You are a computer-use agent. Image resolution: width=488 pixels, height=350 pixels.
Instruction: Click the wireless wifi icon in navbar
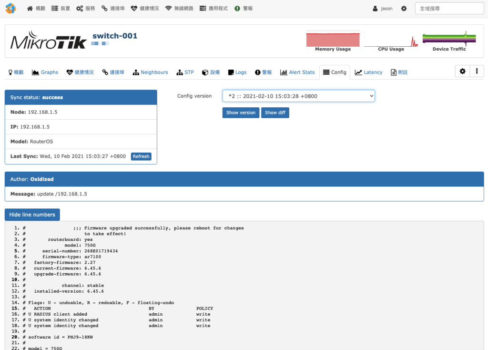[x=168, y=9]
